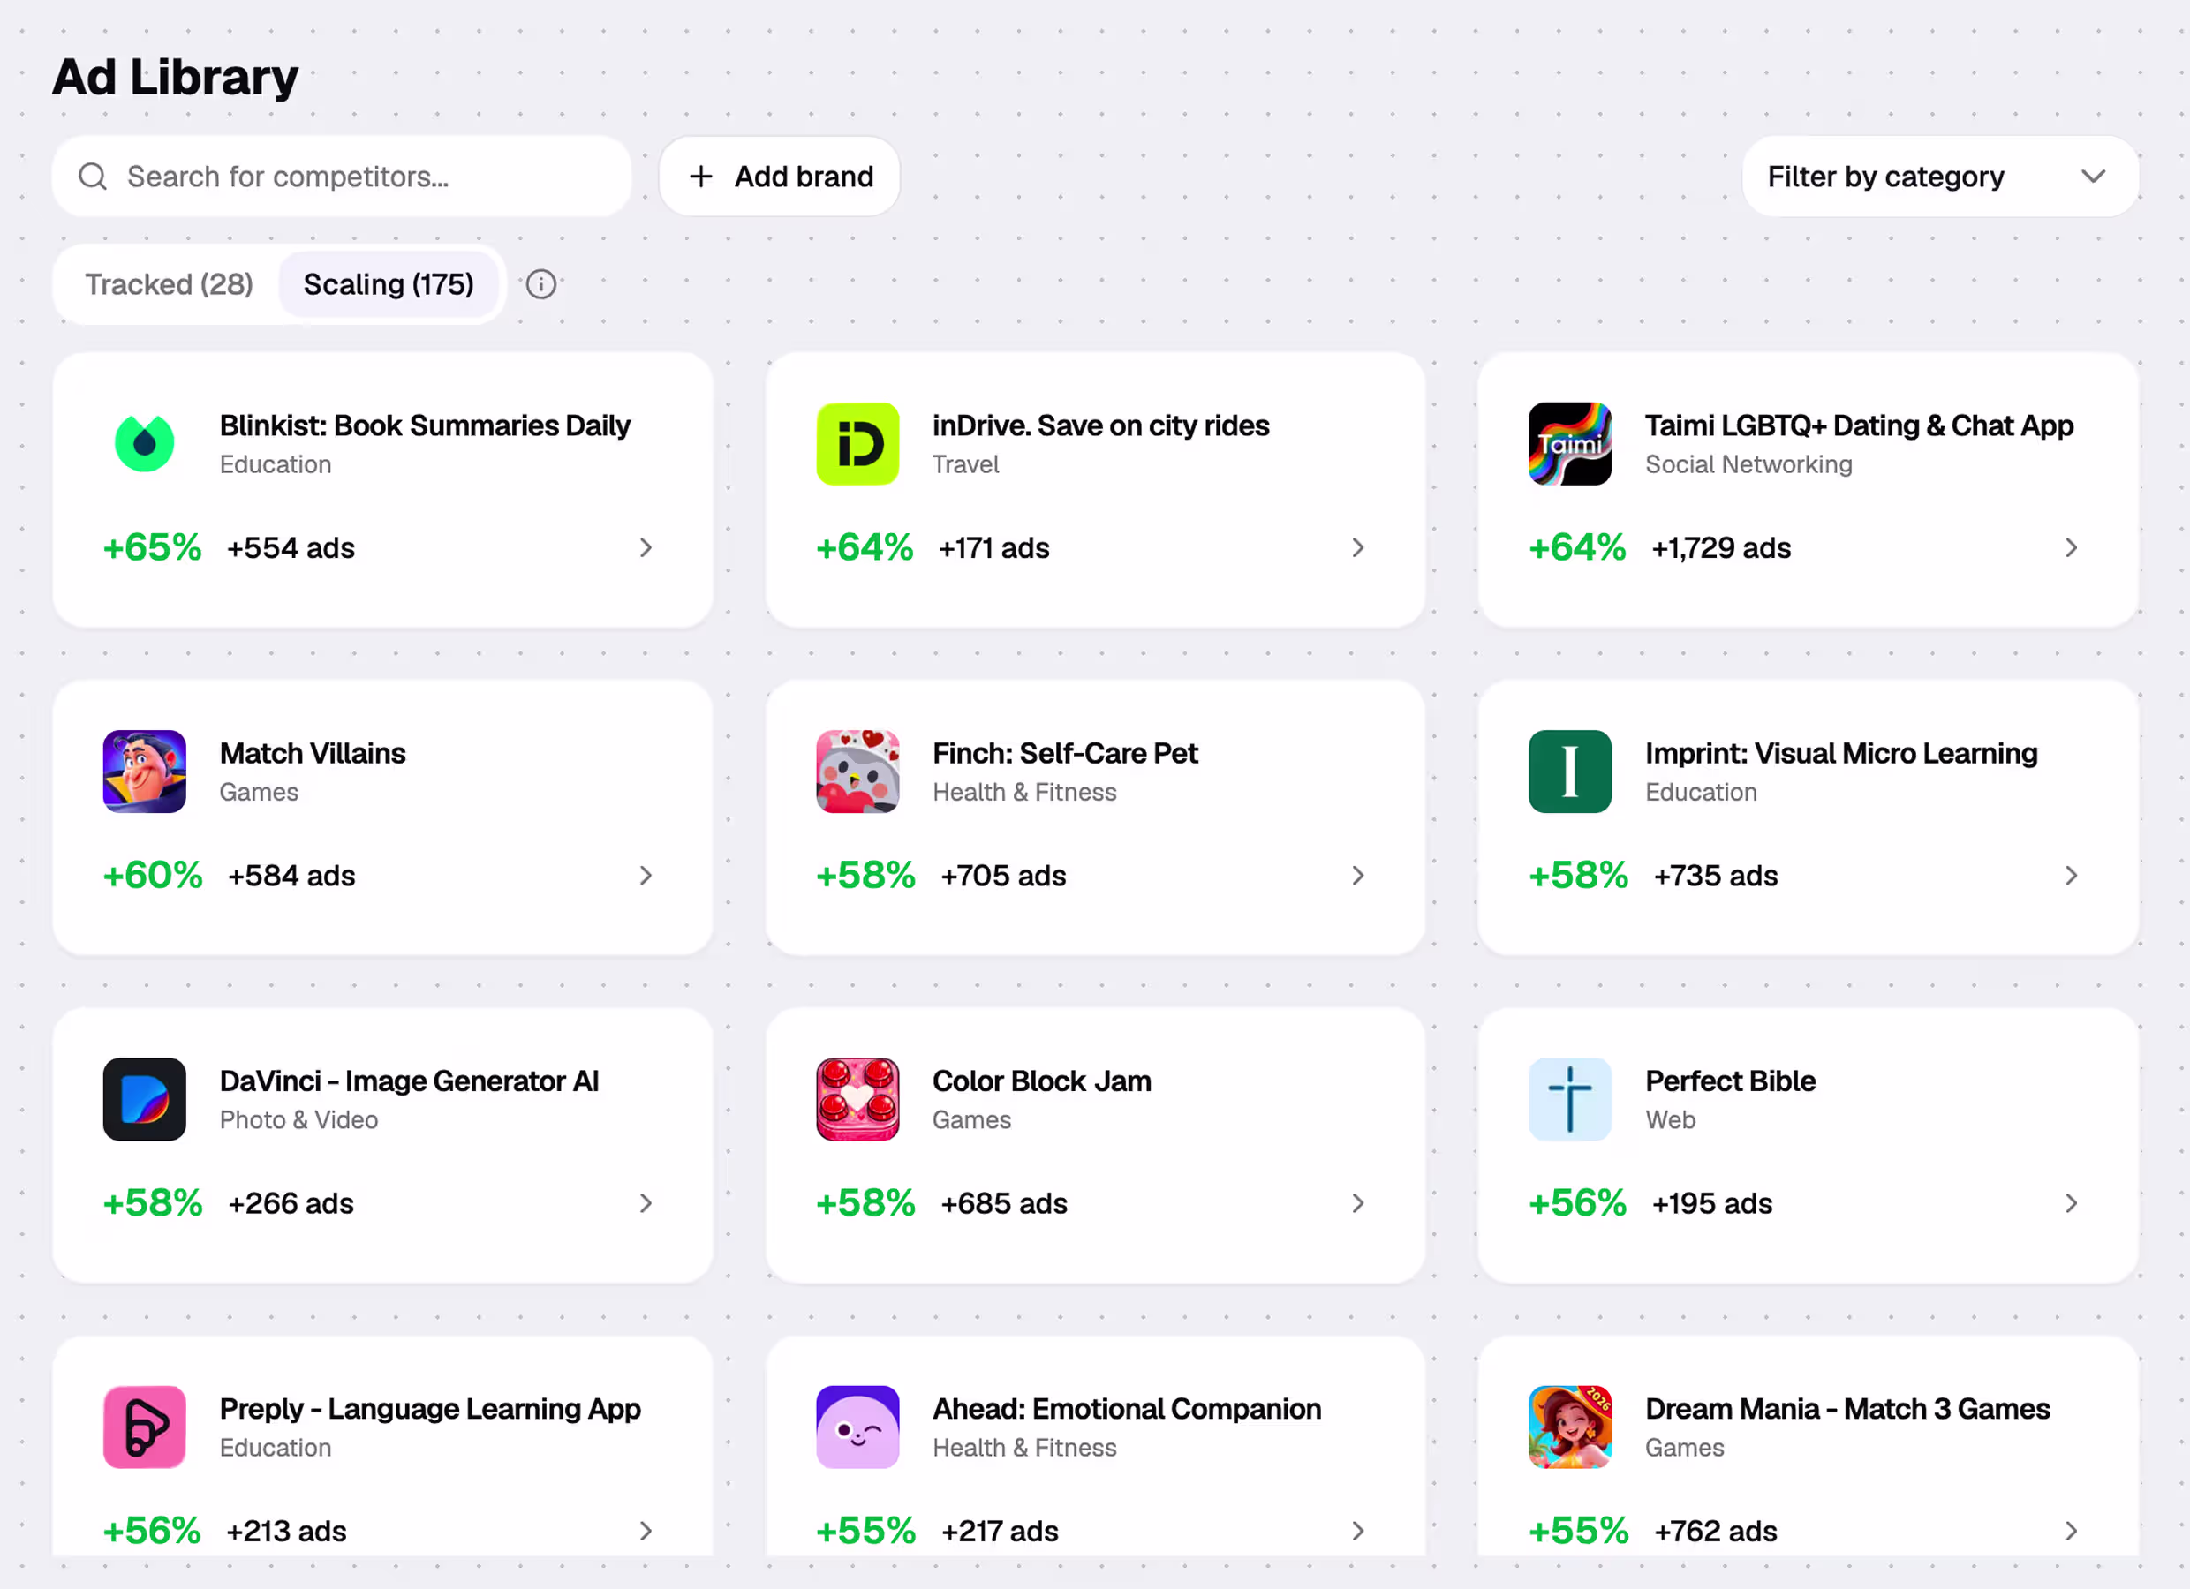The width and height of the screenshot is (2190, 1589).
Task: Click the inDrive app icon
Action: point(857,443)
